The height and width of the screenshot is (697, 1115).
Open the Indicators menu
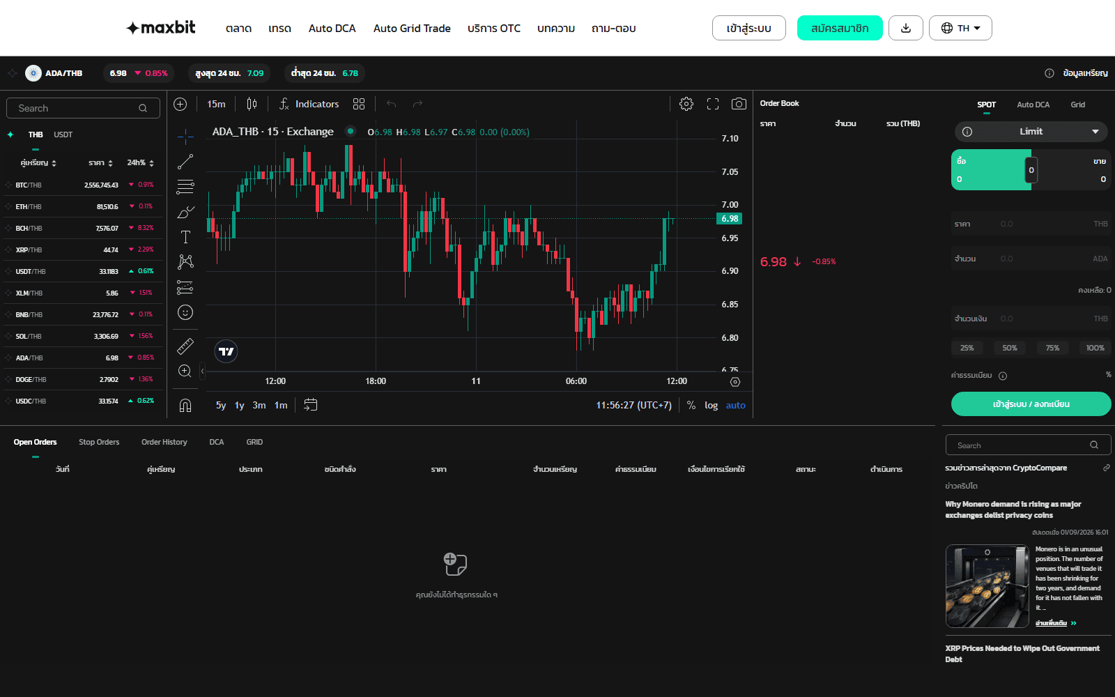pyautogui.click(x=309, y=104)
